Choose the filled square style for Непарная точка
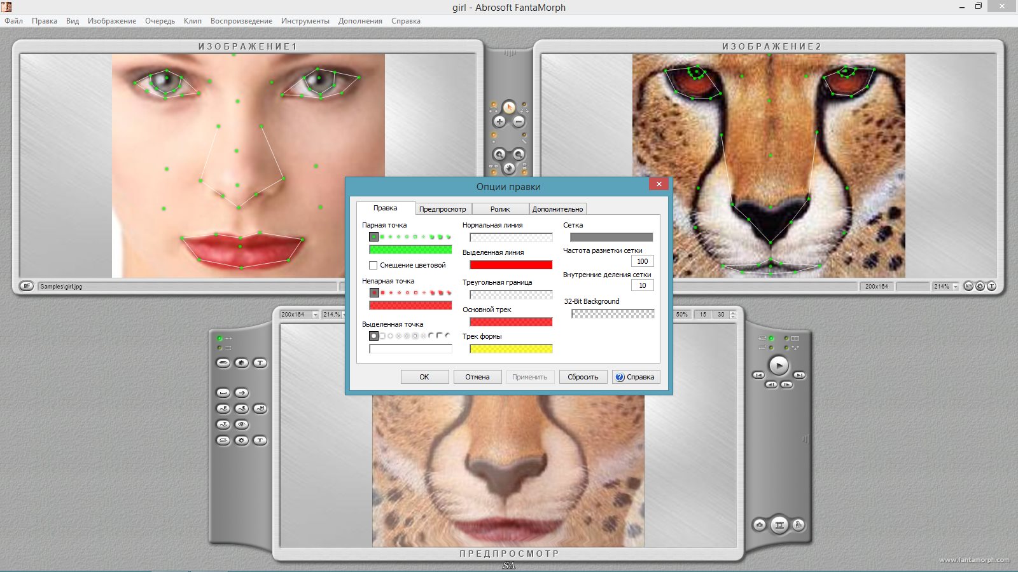The width and height of the screenshot is (1018, 572). 382,292
